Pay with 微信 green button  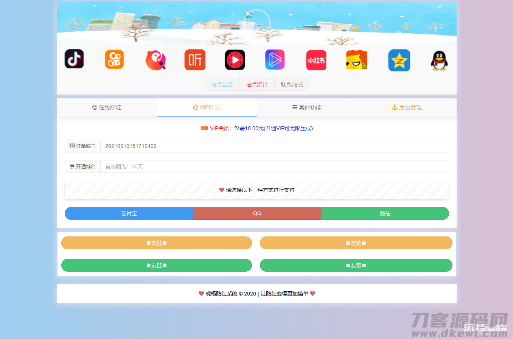point(385,213)
